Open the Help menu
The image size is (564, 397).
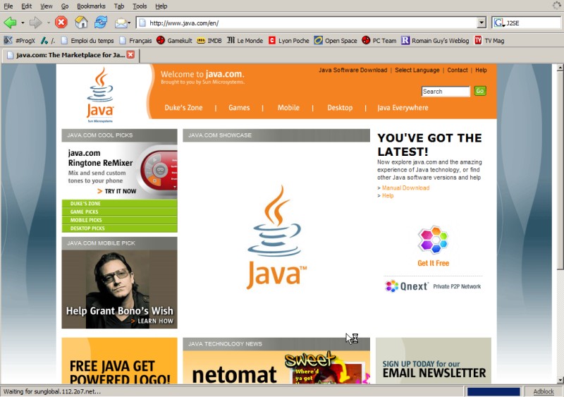(161, 6)
